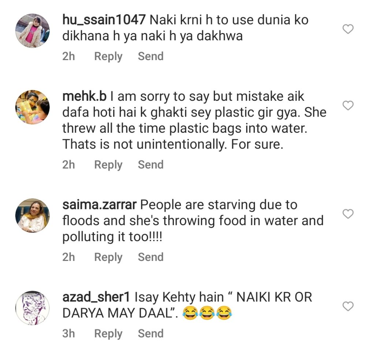This screenshot has height=353, width=375.
Task: Send azad_sher1's comment
Action: pos(151,334)
